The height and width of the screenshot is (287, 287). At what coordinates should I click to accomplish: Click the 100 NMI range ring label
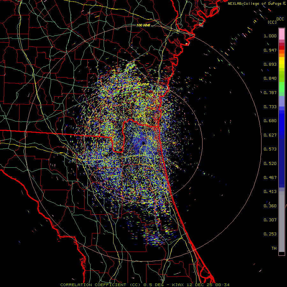pos(143,25)
